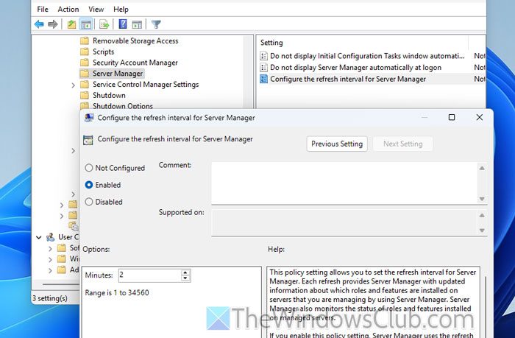
Task: Select the Not Configured radio button
Action: (x=89, y=168)
